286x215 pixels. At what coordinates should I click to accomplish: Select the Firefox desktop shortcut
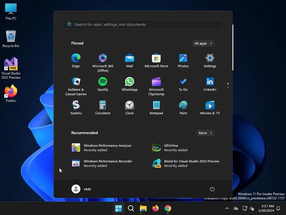[x=11, y=93]
